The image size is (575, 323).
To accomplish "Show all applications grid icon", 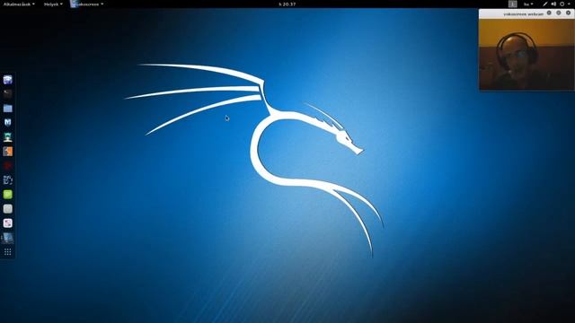I will tap(8, 252).
